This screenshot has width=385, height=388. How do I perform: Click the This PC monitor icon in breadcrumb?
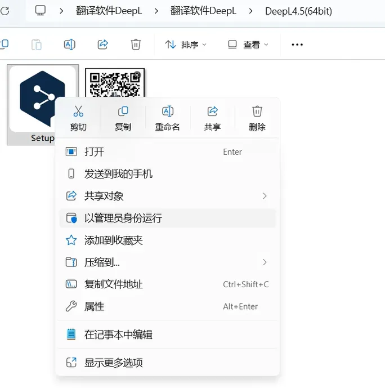41,11
